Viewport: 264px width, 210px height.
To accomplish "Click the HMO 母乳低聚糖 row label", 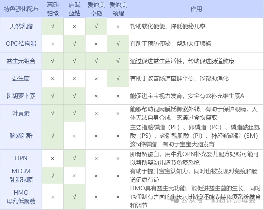I will 21,197.
